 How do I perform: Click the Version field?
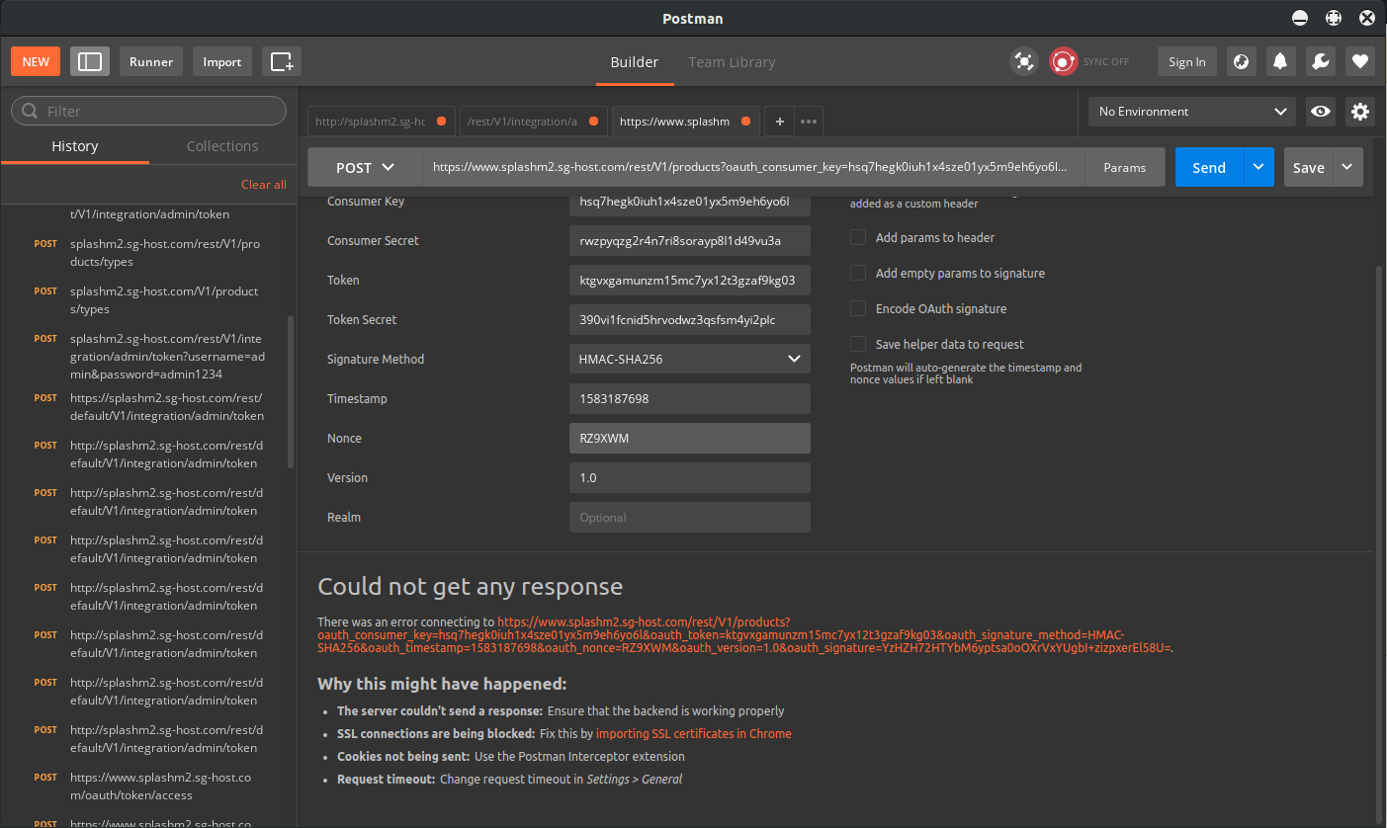[690, 477]
